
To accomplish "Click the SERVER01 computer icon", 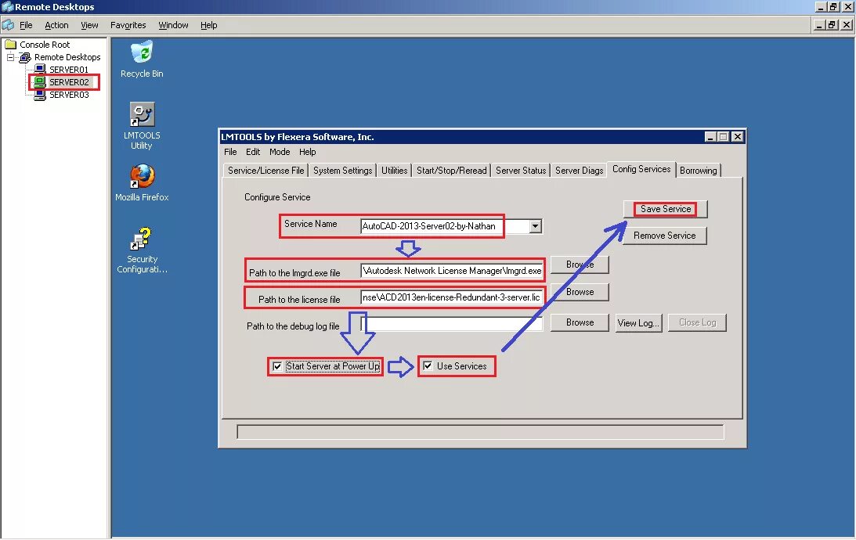I will (x=40, y=70).
